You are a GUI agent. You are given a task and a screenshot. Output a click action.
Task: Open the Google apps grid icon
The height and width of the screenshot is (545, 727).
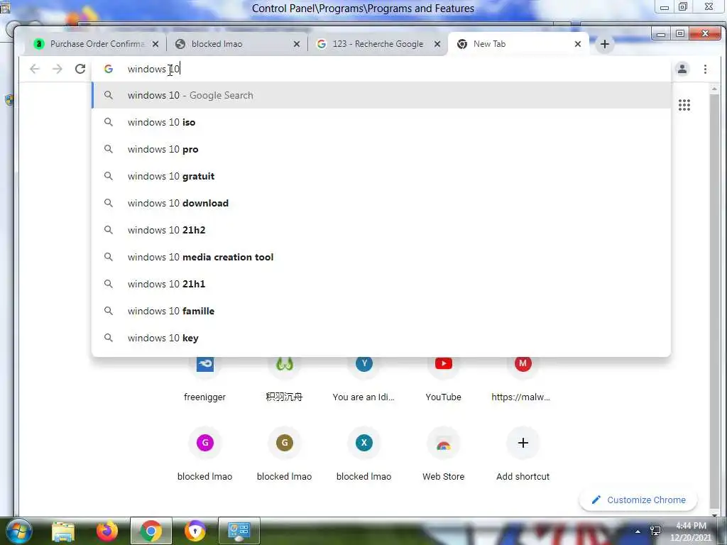pyautogui.click(x=684, y=105)
